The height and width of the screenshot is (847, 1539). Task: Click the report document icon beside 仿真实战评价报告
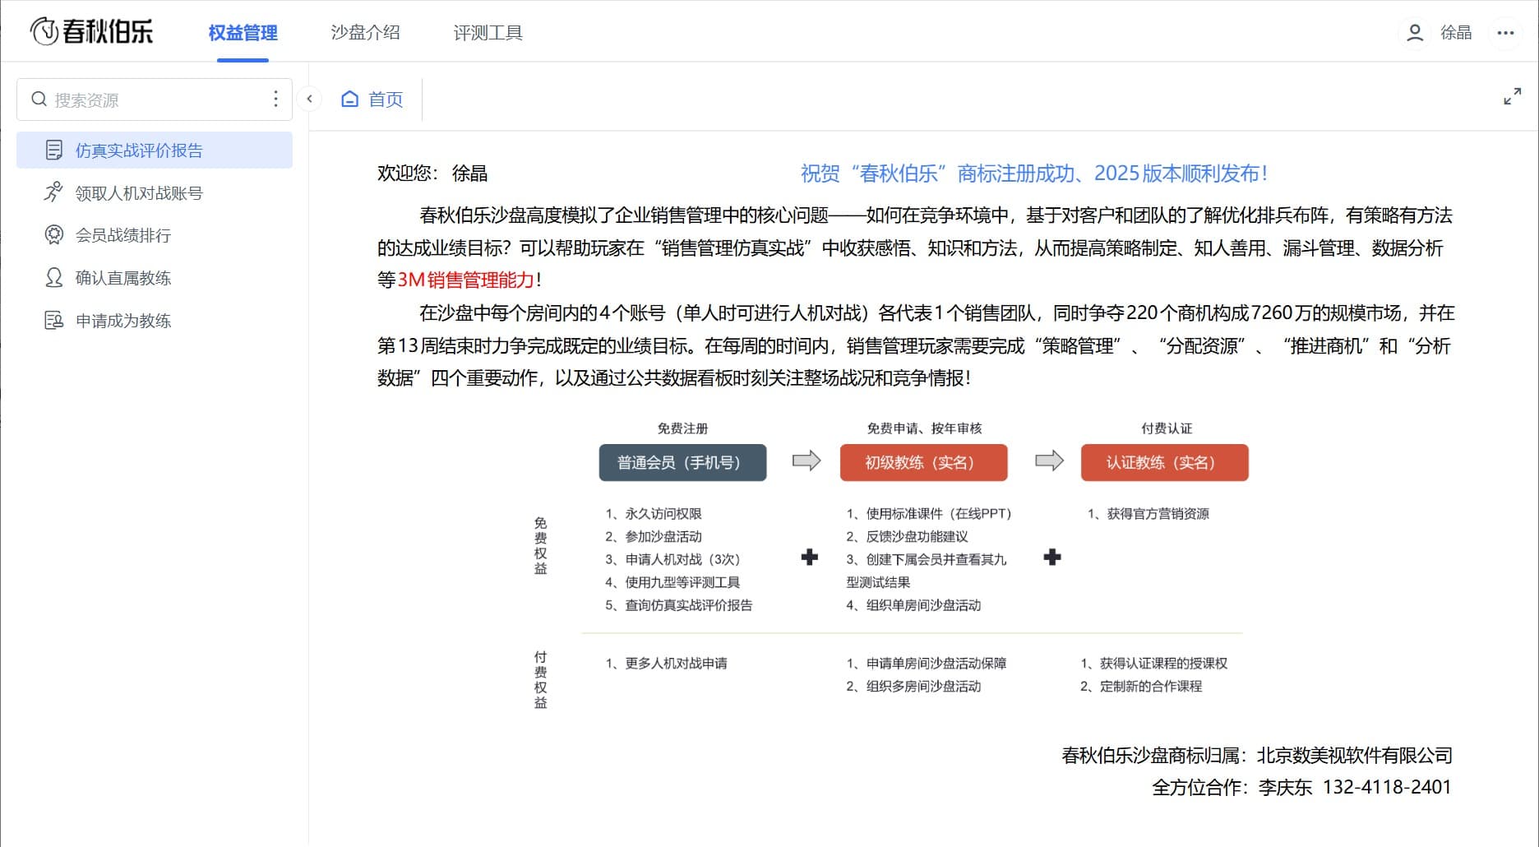coord(54,150)
